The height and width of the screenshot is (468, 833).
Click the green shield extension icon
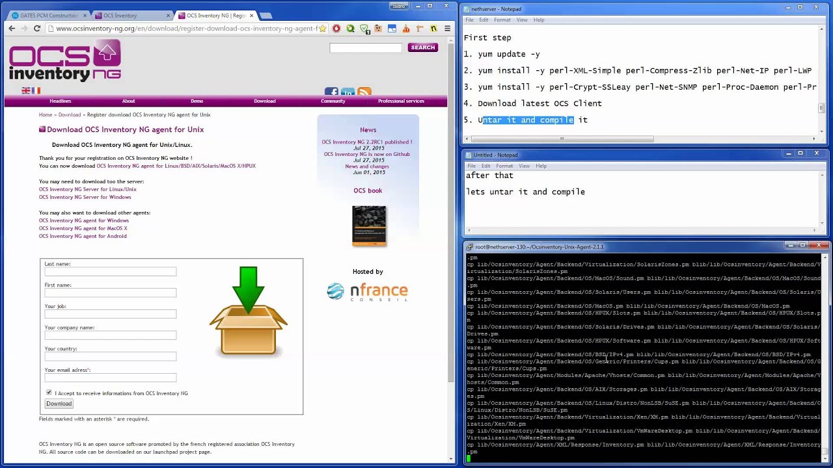(x=364, y=29)
